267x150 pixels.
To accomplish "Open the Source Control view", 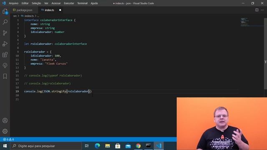I will pos(5,33).
